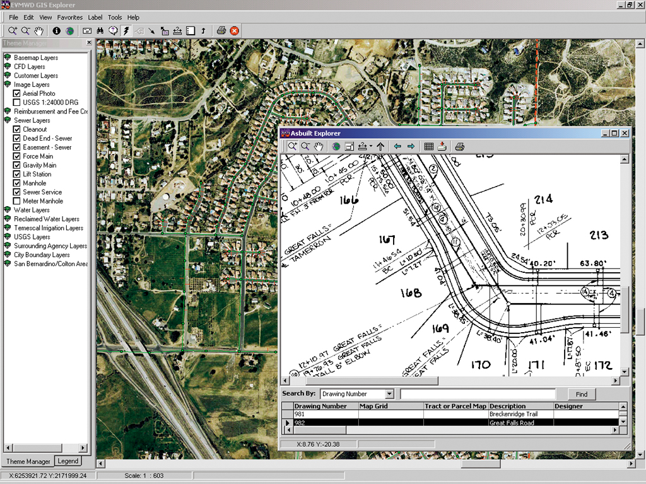Expand the Customer Layers group

8,76
